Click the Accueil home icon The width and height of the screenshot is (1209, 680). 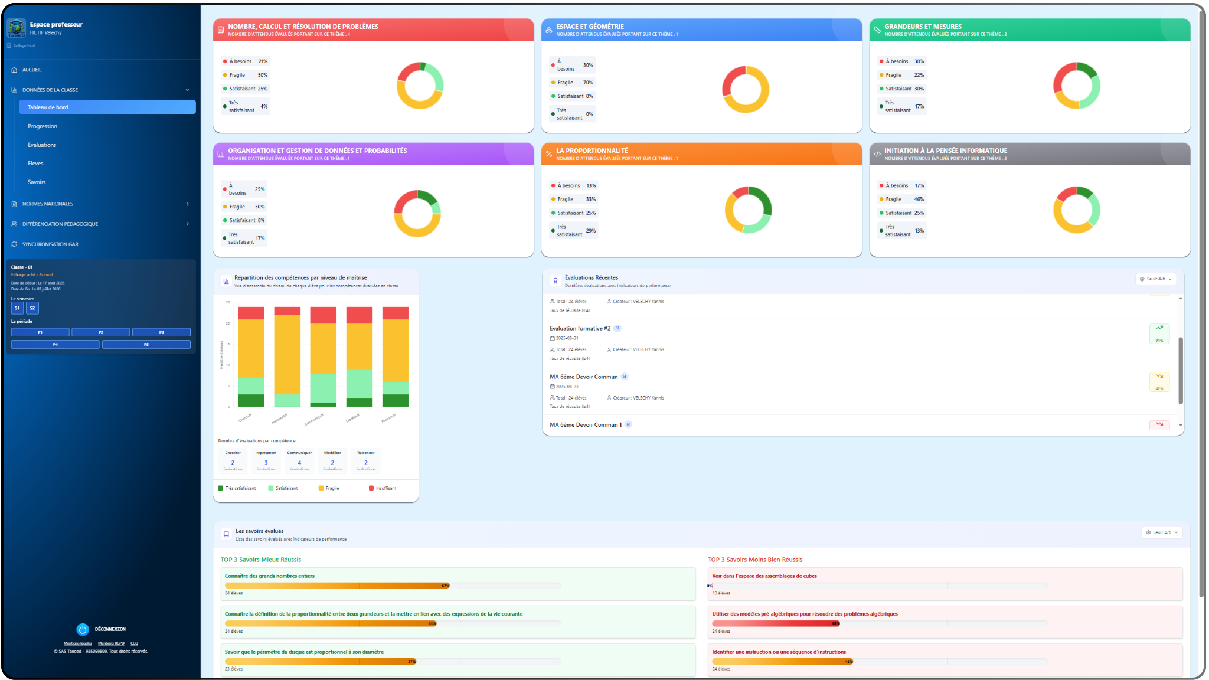(14, 70)
